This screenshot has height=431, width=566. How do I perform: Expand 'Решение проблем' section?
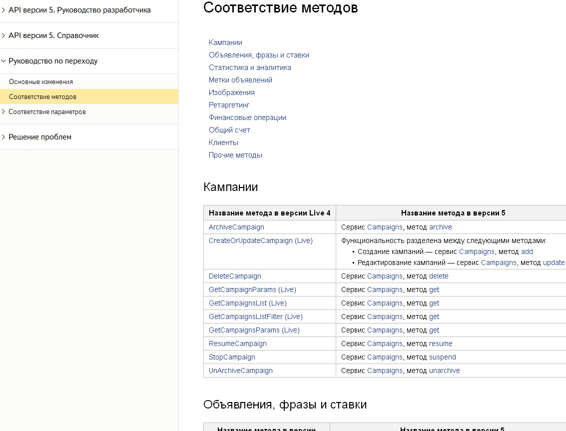tap(4, 137)
